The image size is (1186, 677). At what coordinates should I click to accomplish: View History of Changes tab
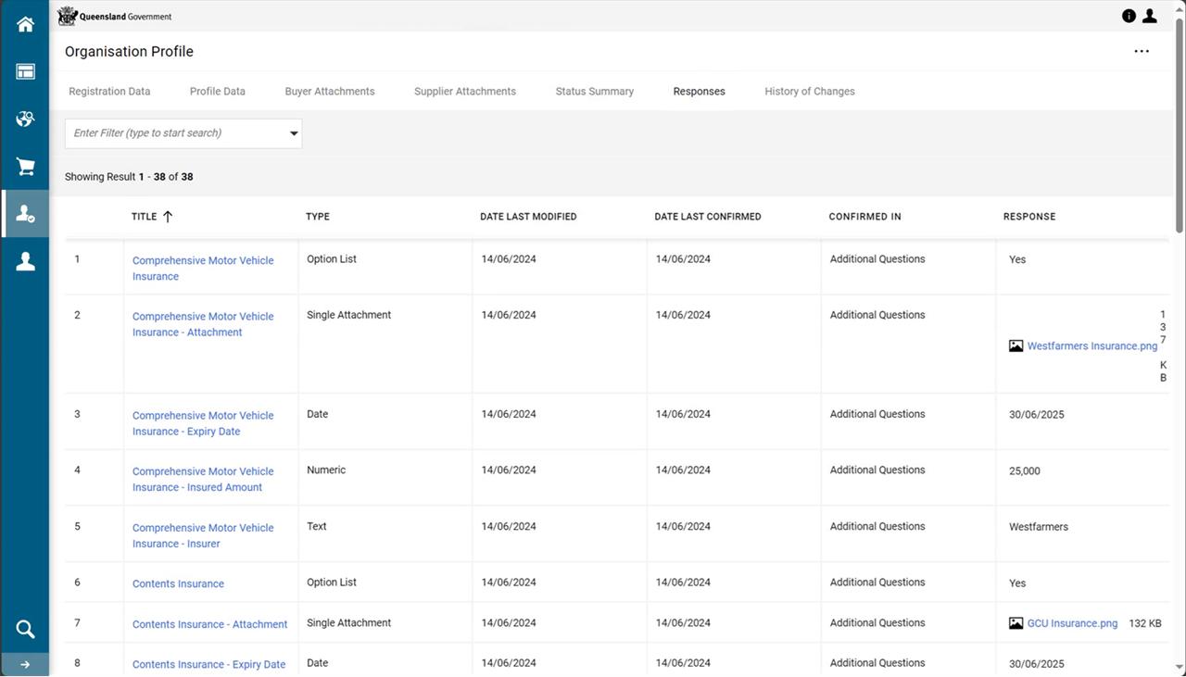pyautogui.click(x=810, y=92)
